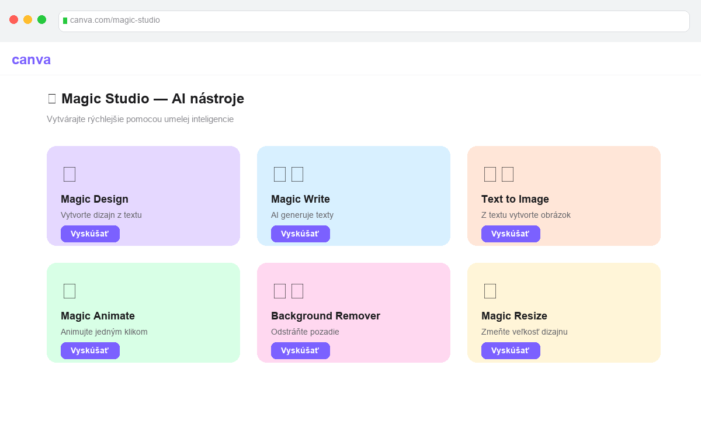Click Vyskúšať on the Magic Resize card
This screenshot has width=701, height=438.
[x=511, y=350]
